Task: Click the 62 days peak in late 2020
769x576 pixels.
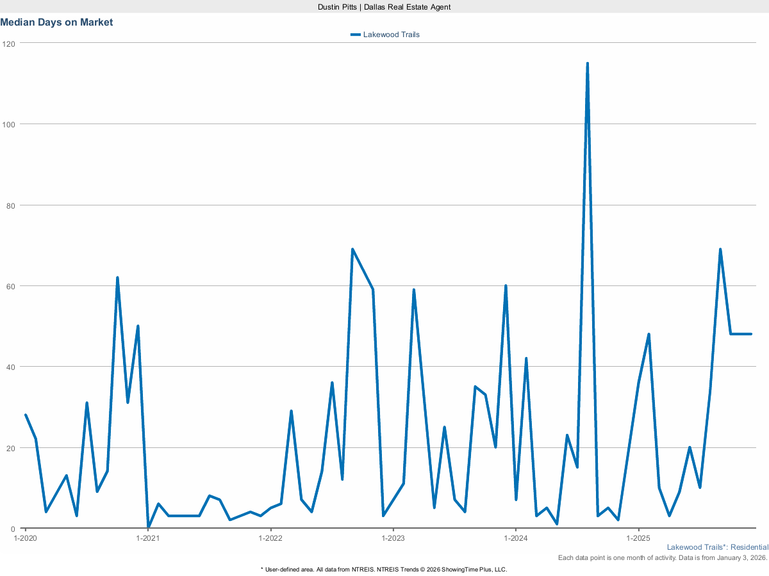Action: [x=117, y=277]
